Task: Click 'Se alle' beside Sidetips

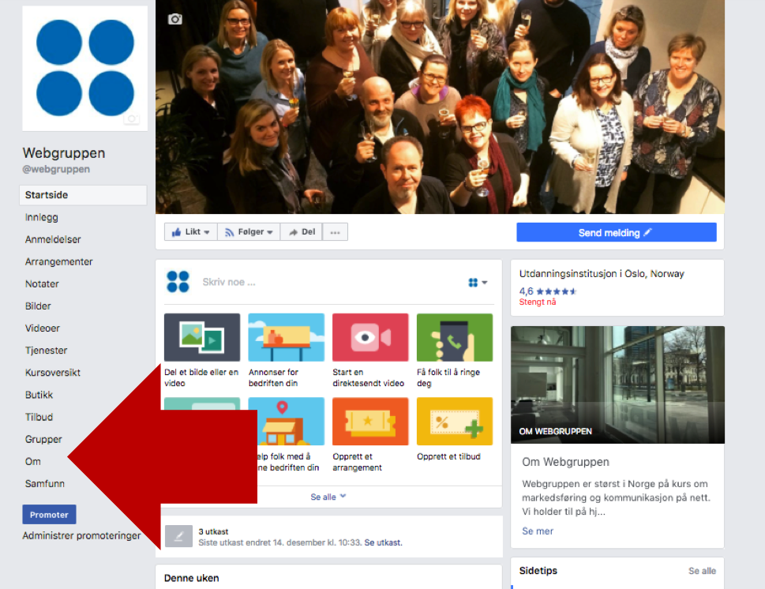Action: coord(702,571)
